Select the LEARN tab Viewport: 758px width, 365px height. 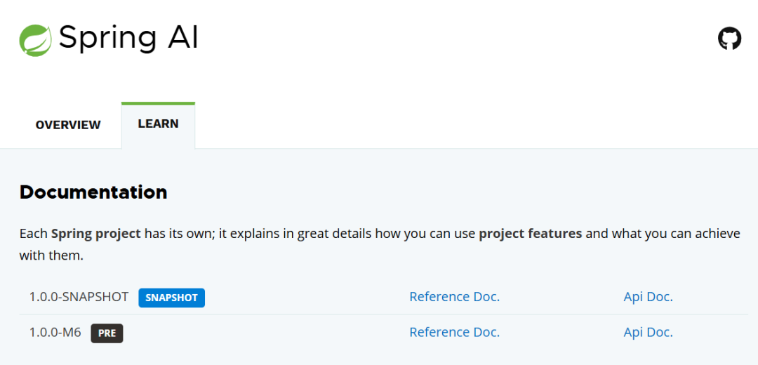click(158, 124)
